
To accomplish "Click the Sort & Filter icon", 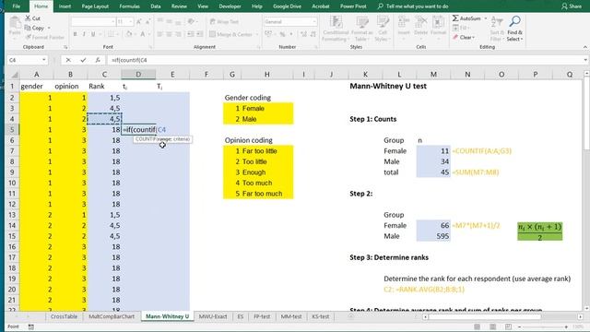I will click(497, 22).
